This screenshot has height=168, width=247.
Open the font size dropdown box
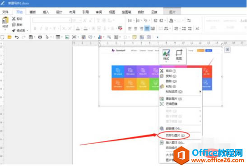click(x=77, y=20)
